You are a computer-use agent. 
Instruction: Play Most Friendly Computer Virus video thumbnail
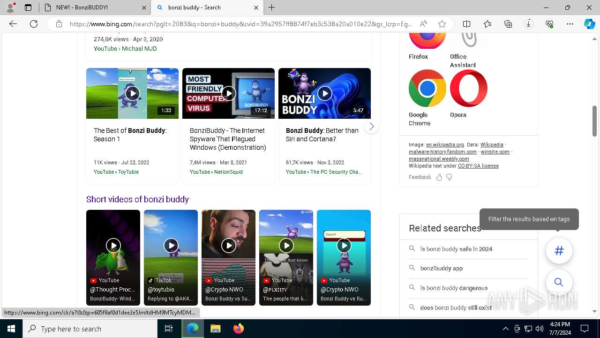coord(229,93)
